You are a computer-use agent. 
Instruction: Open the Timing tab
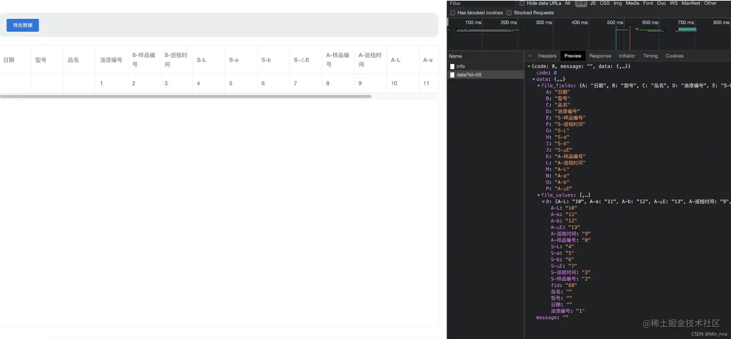pos(650,56)
